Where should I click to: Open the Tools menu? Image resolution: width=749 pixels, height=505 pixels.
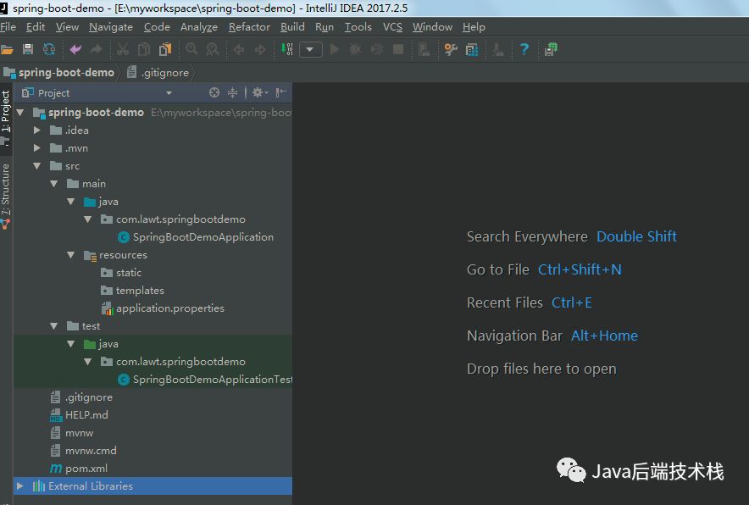click(358, 27)
